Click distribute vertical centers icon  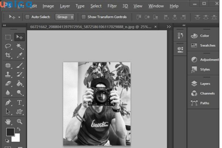(206, 17)
